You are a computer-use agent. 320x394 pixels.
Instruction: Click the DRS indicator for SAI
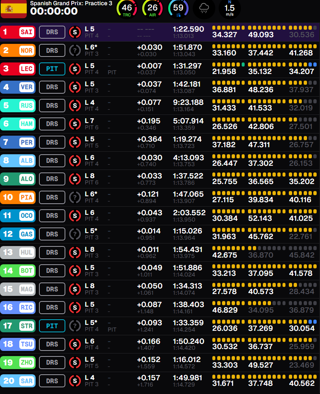coord(52,32)
